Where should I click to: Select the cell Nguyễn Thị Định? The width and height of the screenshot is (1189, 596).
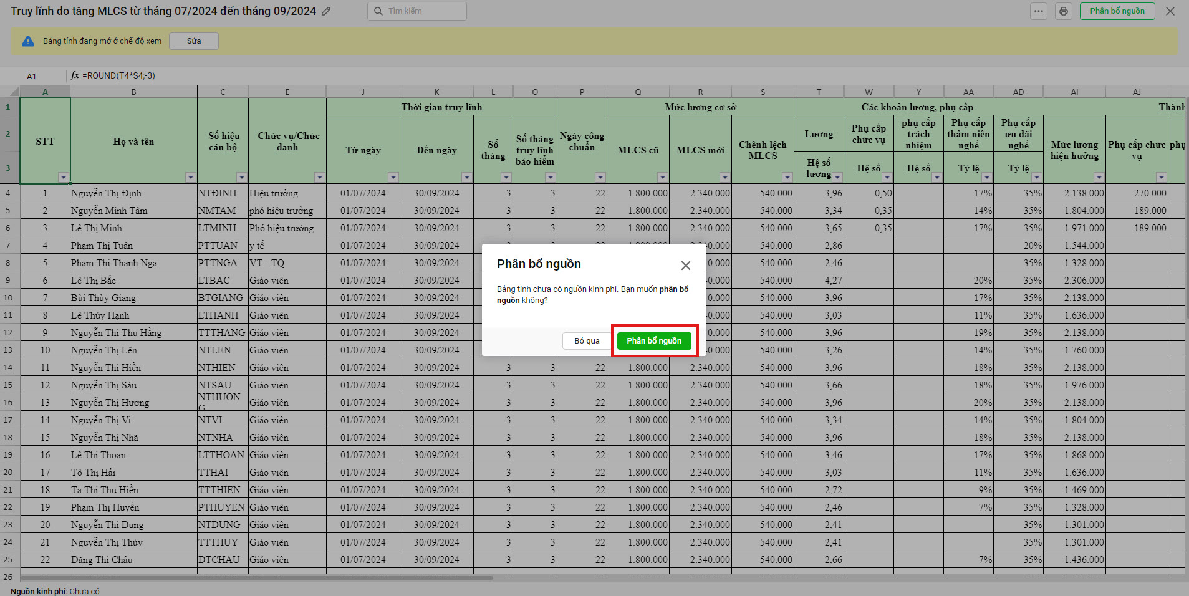[x=133, y=193]
